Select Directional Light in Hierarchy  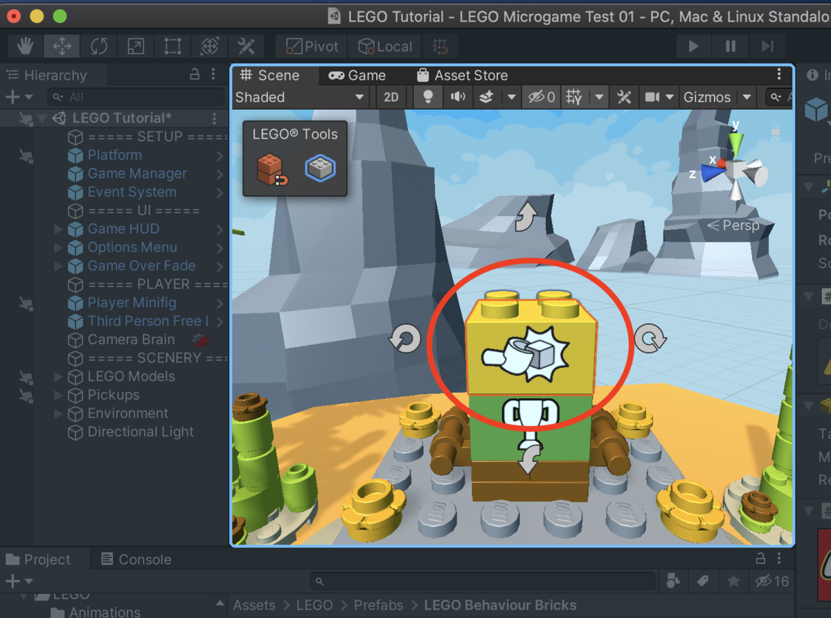pos(141,432)
